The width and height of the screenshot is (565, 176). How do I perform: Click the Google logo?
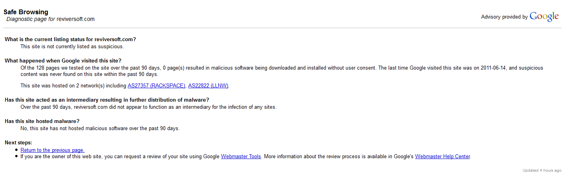pos(544,17)
